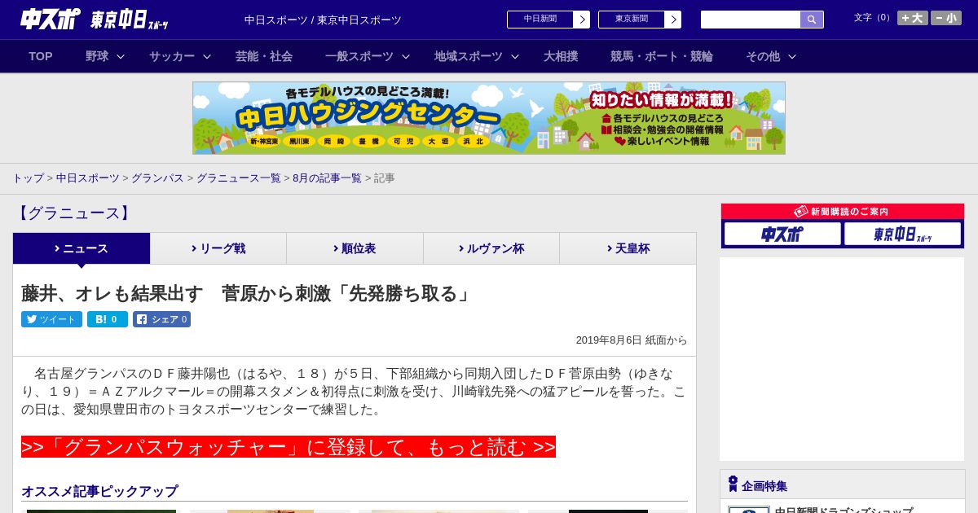This screenshot has height=513, width=978.
Task: Click 東京中日スポーツ subscription button in sidebar
Action: pyautogui.click(x=903, y=234)
